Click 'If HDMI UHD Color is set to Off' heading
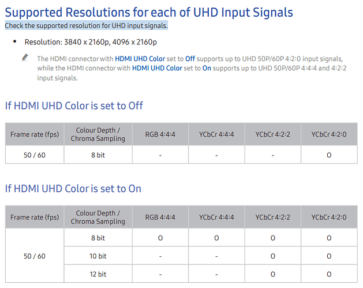The image size is (363, 288). click(74, 106)
